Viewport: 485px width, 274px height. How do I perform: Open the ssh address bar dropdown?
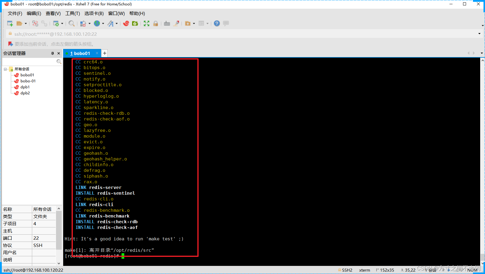pyautogui.click(x=480, y=34)
